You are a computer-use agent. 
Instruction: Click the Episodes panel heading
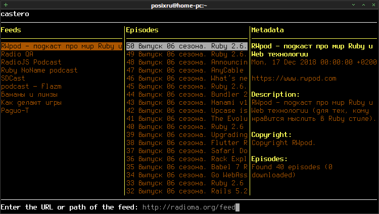(142, 30)
